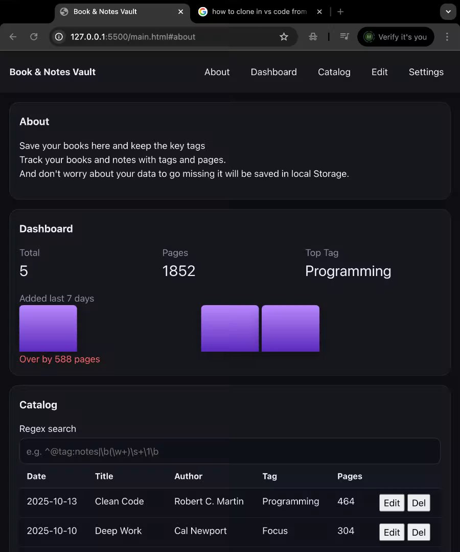Click the first purple bar in the chart
Viewport: 460px width, 552px height.
(x=48, y=328)
